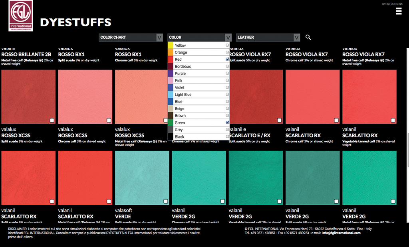This screenshot has height=247, width=409.
Task: Open ROSSO XC35 chrome calf leather tile
Action: (x=85, y=97)
